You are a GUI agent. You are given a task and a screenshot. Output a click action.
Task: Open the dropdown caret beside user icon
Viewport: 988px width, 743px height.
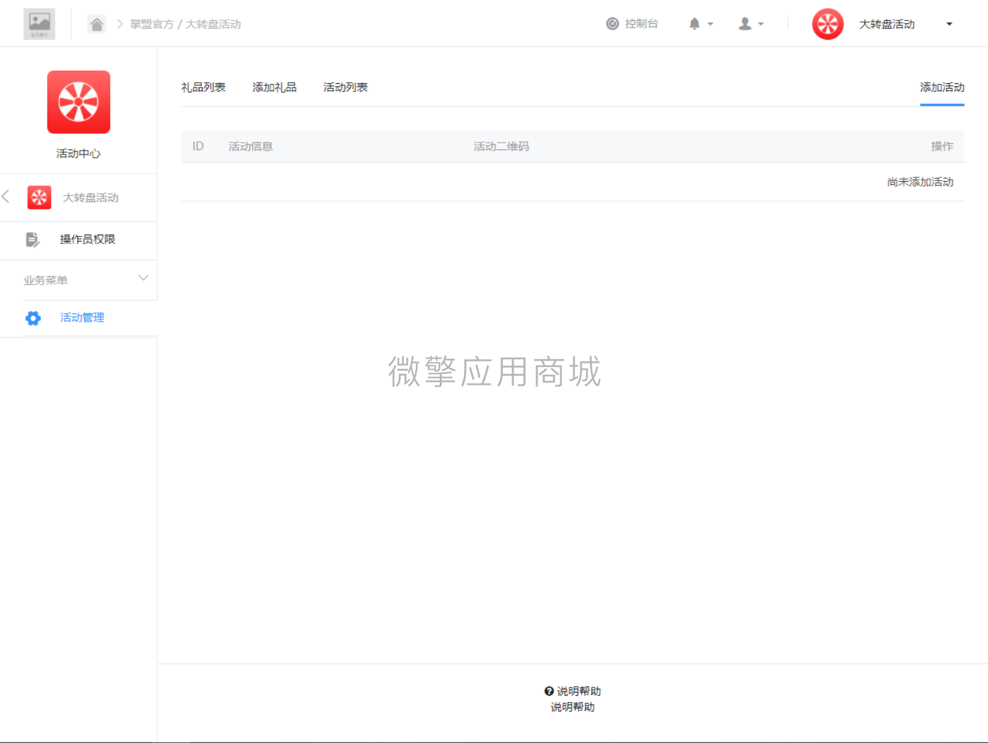click(761, 24)
